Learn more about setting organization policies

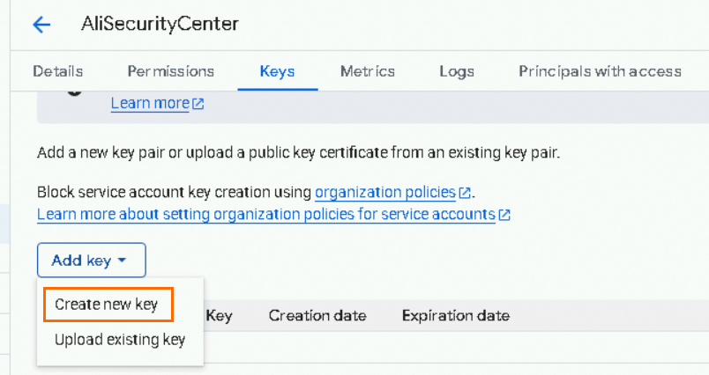265,214
